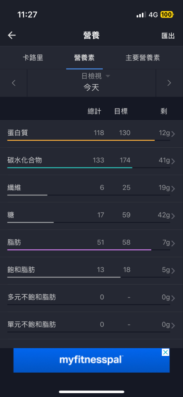Tap the back arrow icon
This screenshot has height=397, width=183.
12,35
